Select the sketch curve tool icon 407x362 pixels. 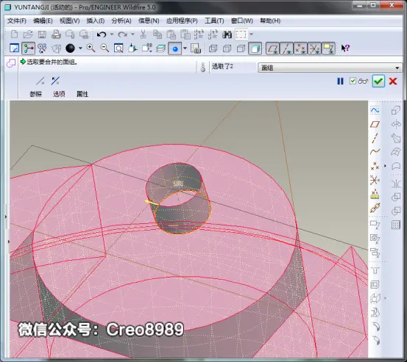pos(375,110)
